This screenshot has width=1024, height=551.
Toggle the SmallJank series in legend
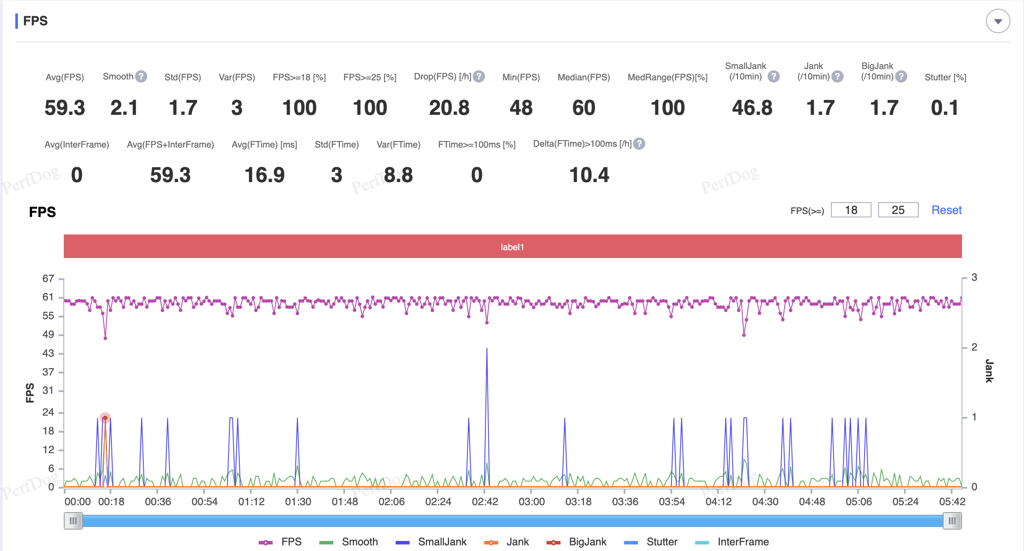tap(430, 542)
